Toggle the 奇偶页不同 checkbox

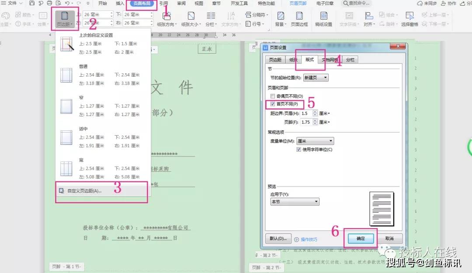pyautogui.click(x=273, y=96)
